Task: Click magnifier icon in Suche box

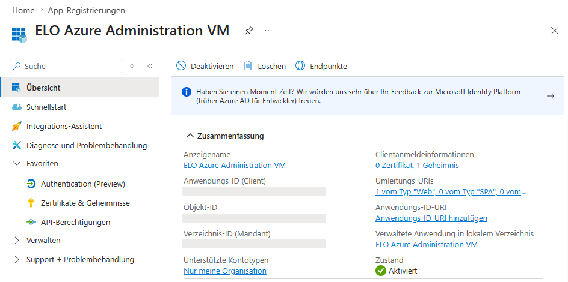Action: tap(17, 66)
